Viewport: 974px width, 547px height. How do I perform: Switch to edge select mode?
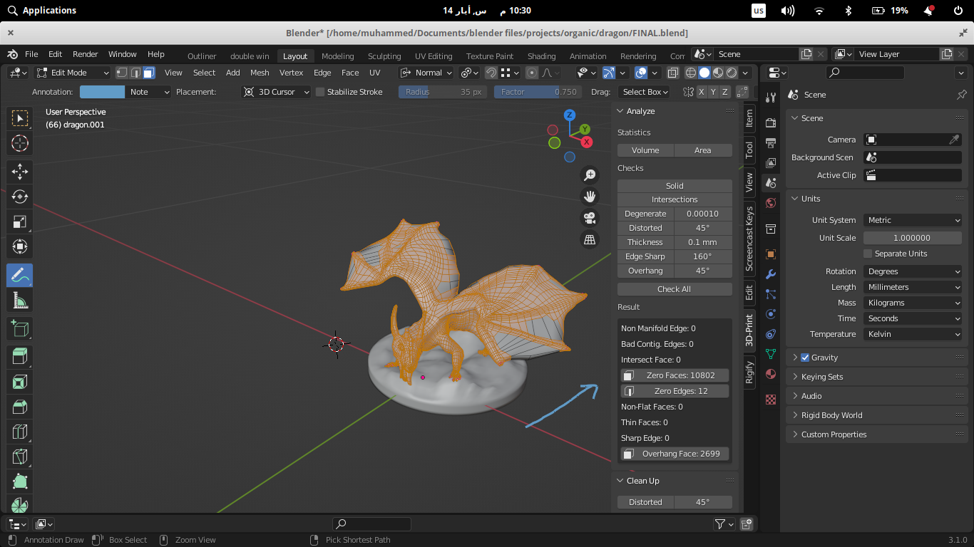[135, 73]
